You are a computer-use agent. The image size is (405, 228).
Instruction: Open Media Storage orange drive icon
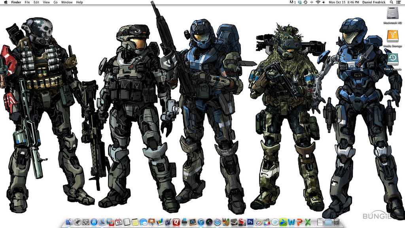[x=393, y=37]
